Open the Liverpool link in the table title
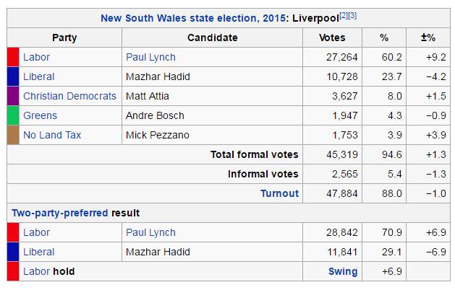 (316, 17)
